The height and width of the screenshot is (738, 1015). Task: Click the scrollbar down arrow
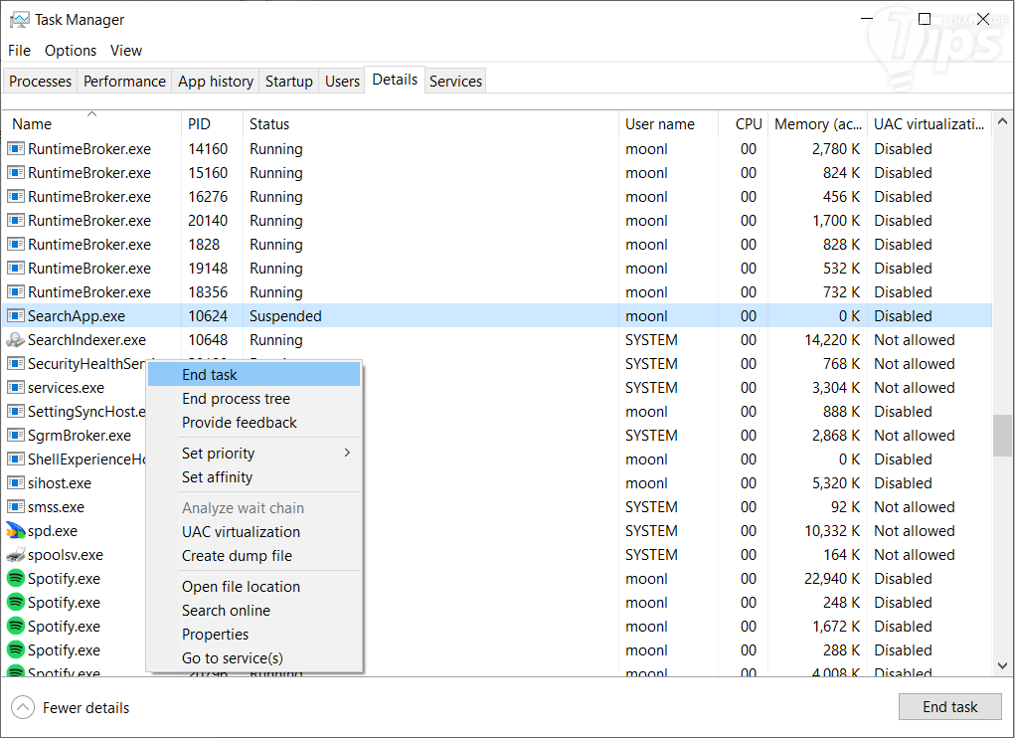click(x=1003, y=665)
